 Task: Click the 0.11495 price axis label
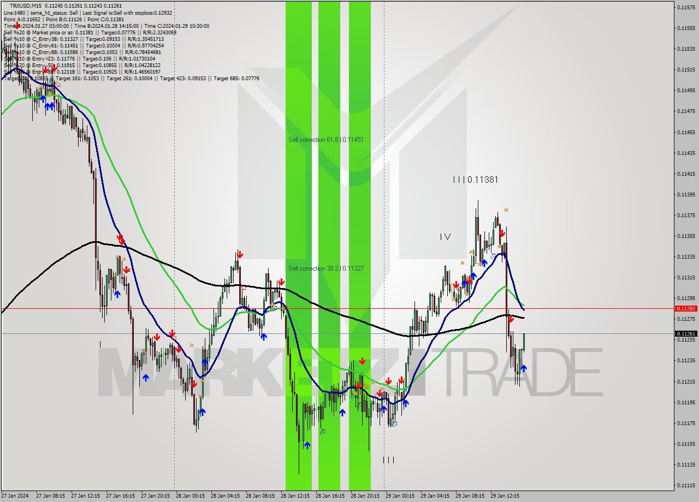[x=686, y=91]
